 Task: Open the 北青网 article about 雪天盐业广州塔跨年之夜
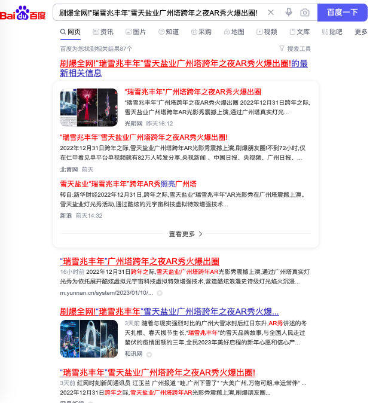(143, 138)
